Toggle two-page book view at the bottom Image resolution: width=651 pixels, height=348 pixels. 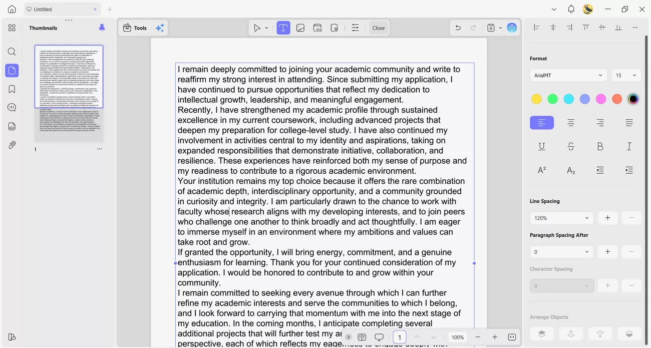362,337
